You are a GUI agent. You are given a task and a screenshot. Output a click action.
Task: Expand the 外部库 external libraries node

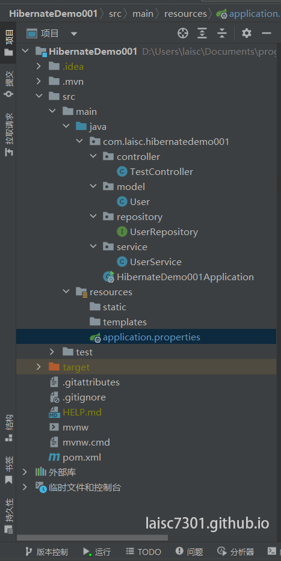[25, 472]
